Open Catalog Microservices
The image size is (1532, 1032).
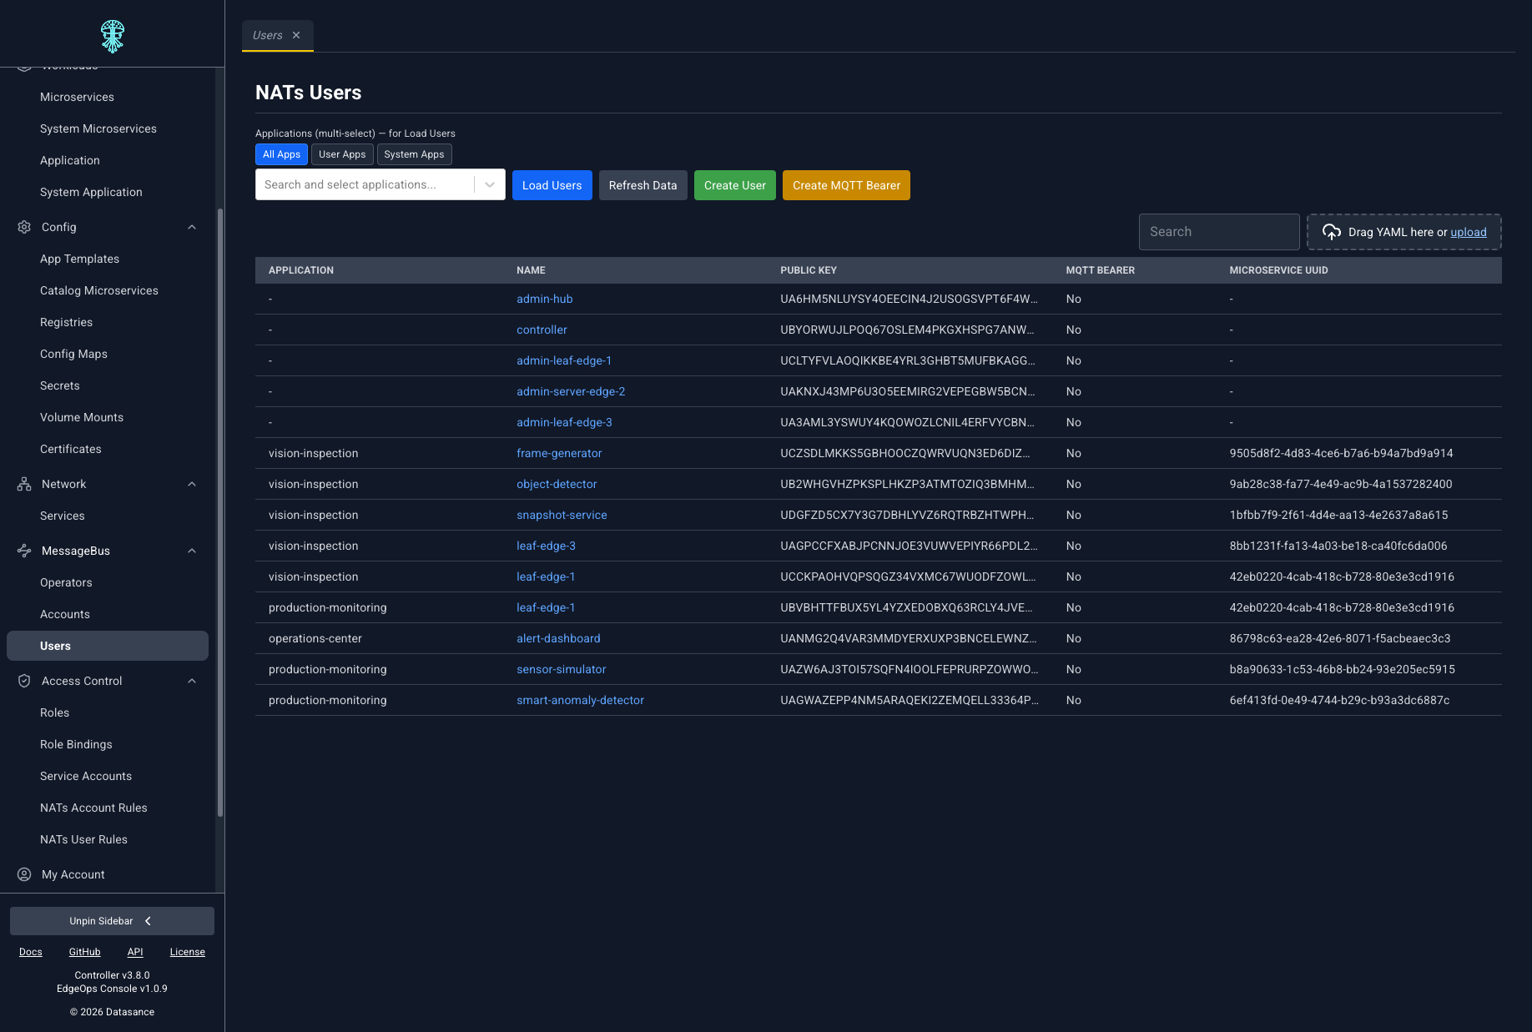99,290
